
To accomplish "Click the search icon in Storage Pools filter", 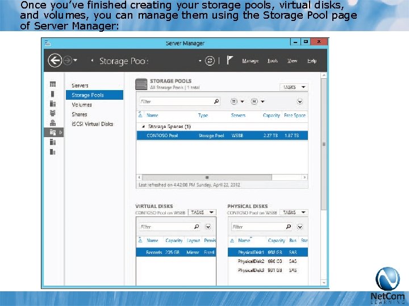I will pos(216,101).
